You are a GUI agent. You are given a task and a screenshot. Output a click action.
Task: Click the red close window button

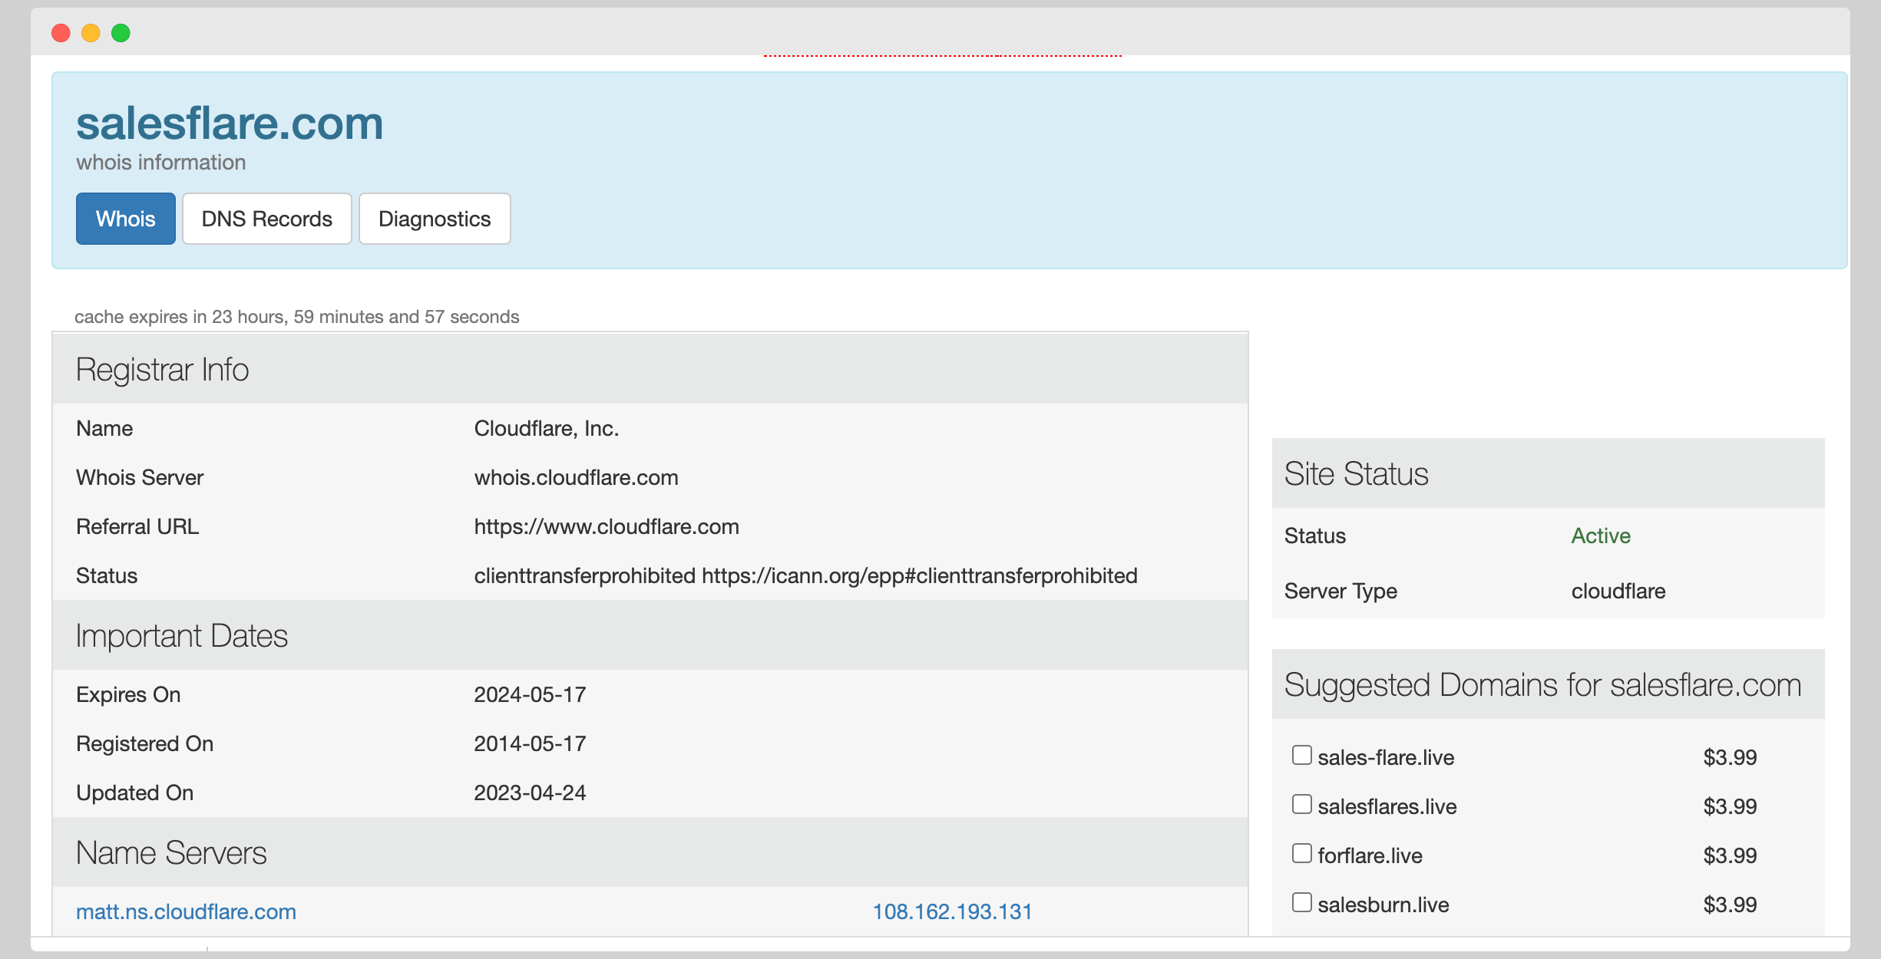tap(61, 33)
